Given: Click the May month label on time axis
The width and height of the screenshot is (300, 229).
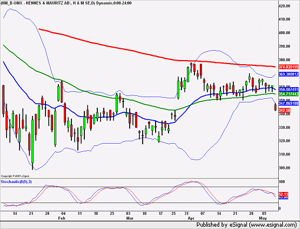Looking at the screenshot, I should tap(263, 218).
